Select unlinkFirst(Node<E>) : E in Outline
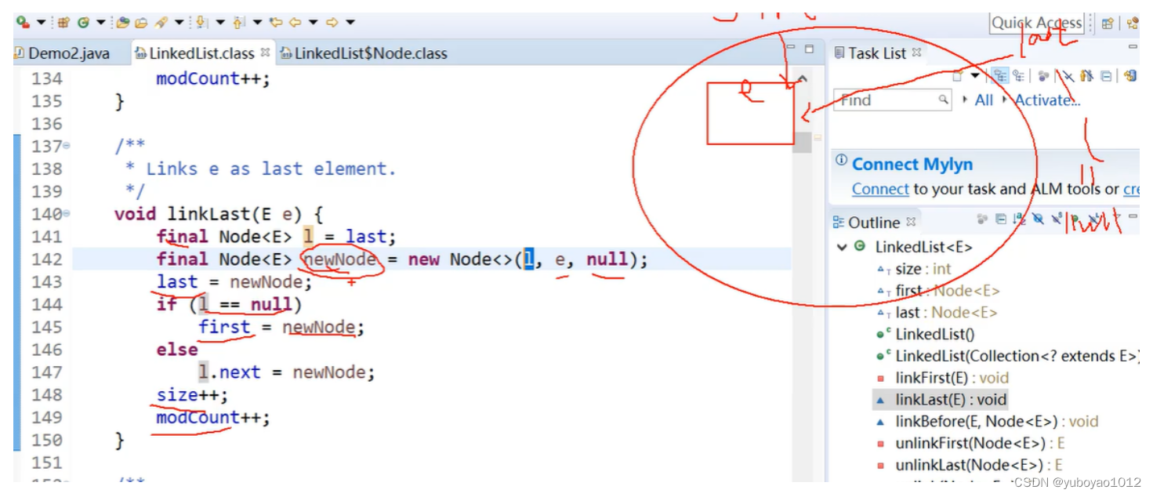 (970, 444)
